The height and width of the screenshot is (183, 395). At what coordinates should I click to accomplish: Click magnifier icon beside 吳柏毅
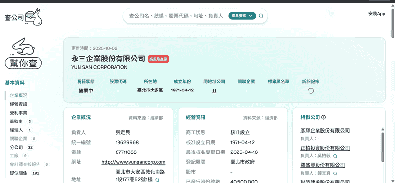tap(335, 156)
